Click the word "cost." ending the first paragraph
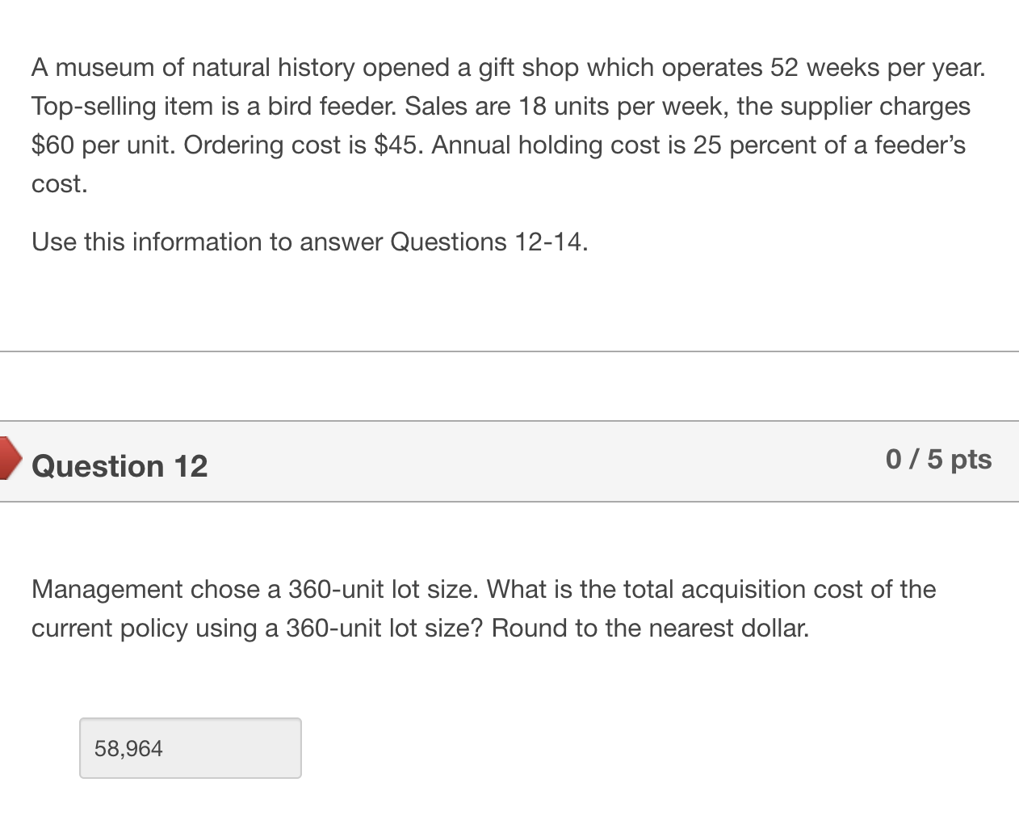This screenshot has height=816, width=1019. click(x=59, y=183)
